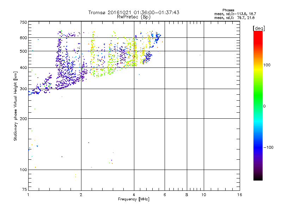
Task: Click the "[deg]" colorbar unit label
Action: coord(259,28)
